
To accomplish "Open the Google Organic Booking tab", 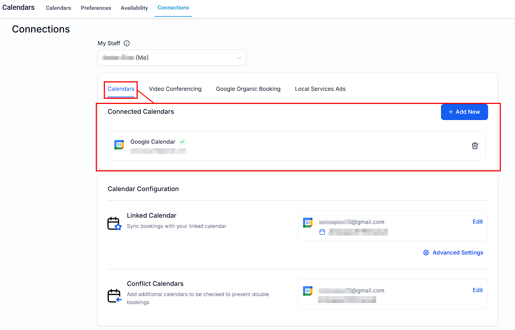I will click(x=248, y=89).
